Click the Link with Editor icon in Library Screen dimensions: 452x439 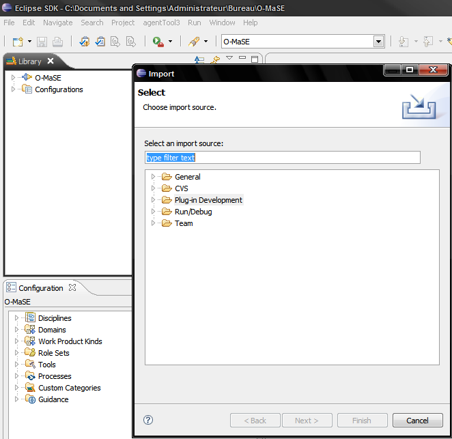pos(215,59)
